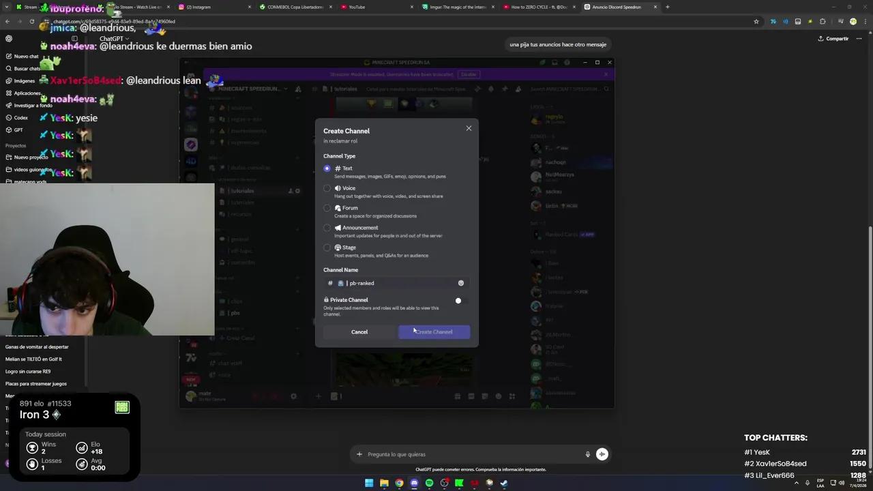Open a new browser tab with plus
Image resolution: width=873 pixels, height=491 pixels.
coord(667,7)
